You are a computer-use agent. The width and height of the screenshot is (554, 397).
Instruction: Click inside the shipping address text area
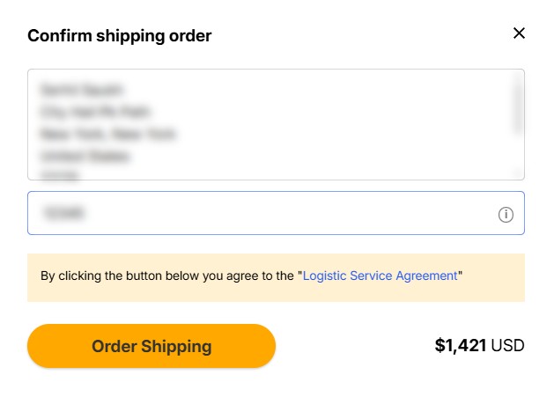(264, 124)
